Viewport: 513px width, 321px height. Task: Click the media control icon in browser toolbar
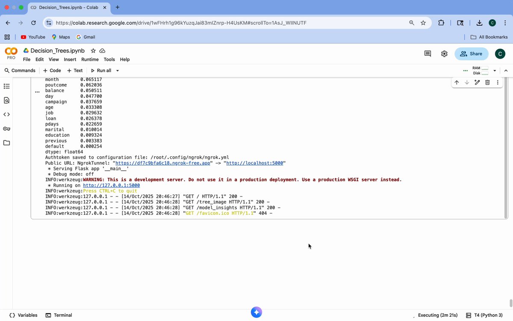click(460, 23)
